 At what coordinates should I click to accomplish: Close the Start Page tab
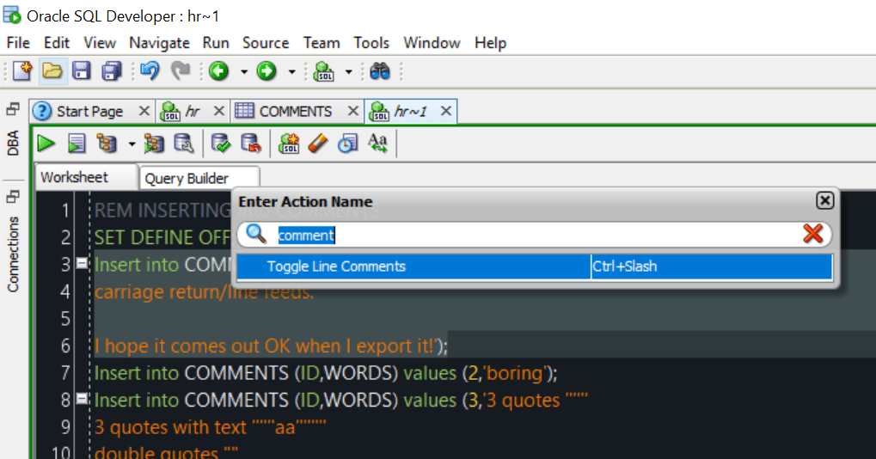(x=144, y=111)
